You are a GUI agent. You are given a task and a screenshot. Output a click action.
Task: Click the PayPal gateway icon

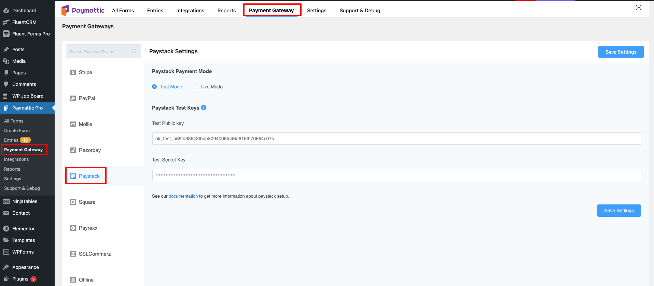73,98
